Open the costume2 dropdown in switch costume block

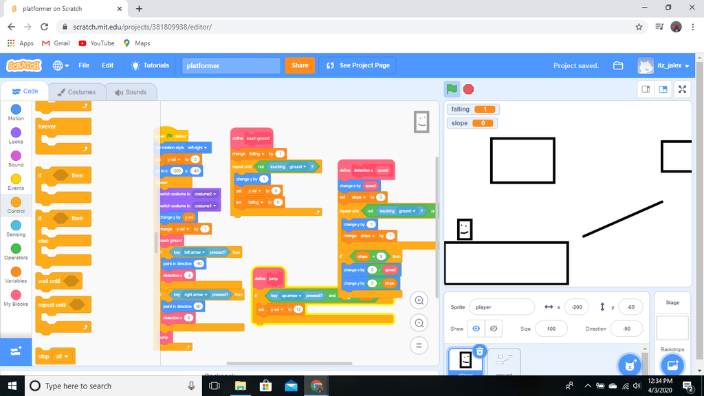[x=206, y=194]
